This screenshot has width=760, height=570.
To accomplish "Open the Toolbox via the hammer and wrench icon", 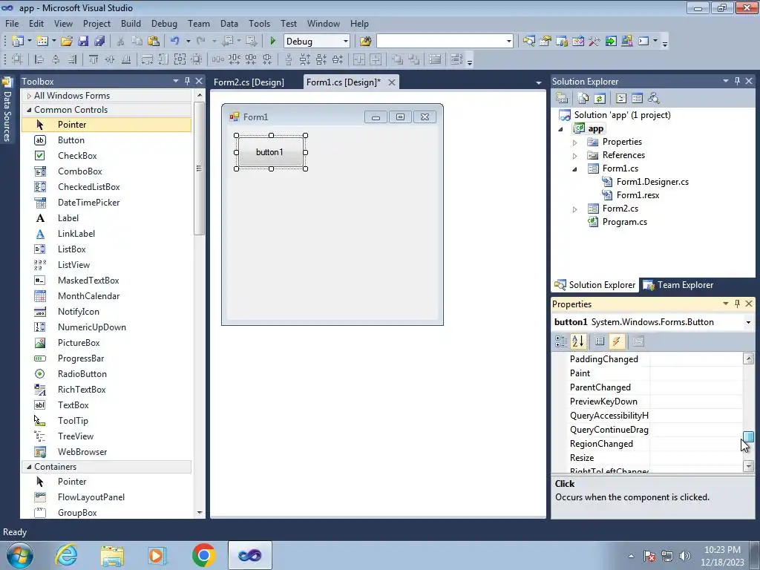I will 594,42.
